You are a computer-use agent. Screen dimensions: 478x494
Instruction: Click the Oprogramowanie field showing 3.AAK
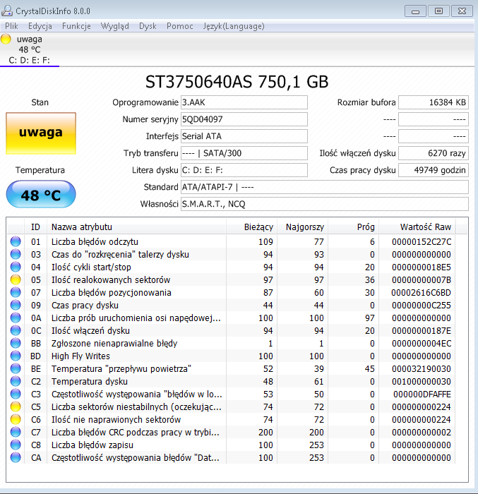click(244, 102)
